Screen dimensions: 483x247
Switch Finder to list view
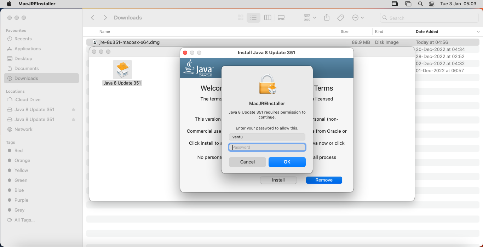point(253,18)
